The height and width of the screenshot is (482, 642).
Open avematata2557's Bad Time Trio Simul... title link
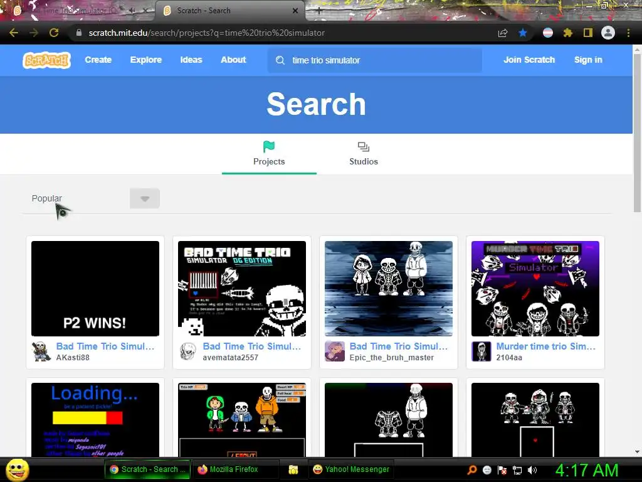click(252, 346)
